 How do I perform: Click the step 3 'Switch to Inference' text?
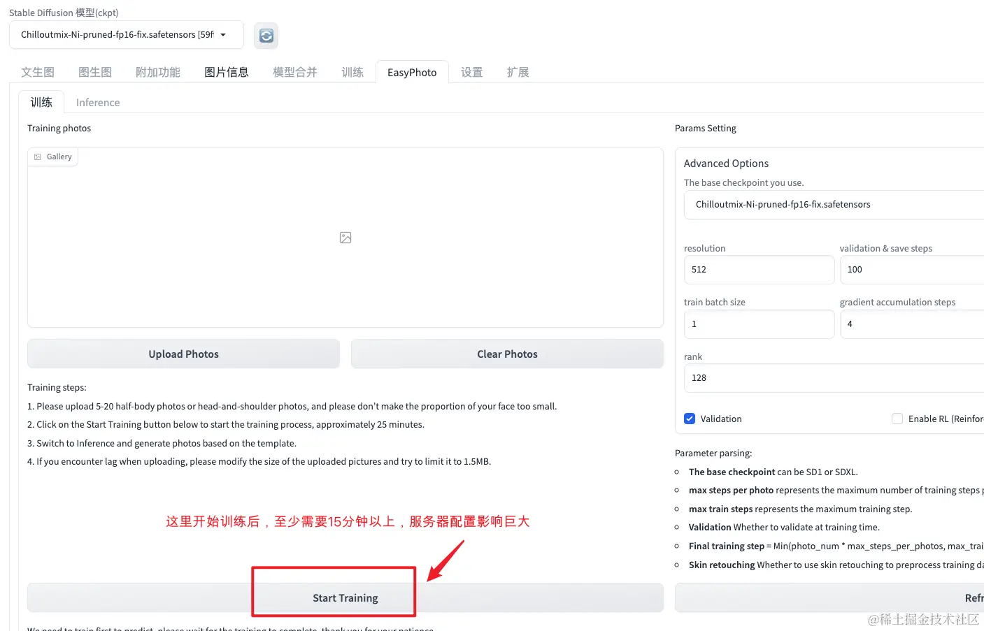pos(162,444)
